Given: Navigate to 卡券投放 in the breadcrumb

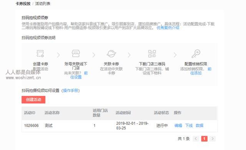Looking at the screenshot, I should (23, 4).
